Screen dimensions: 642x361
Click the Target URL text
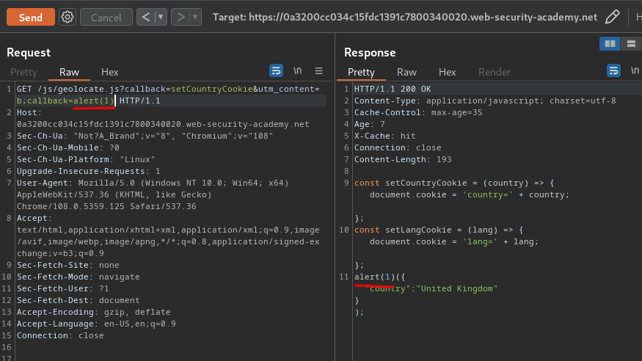point(404,17)
